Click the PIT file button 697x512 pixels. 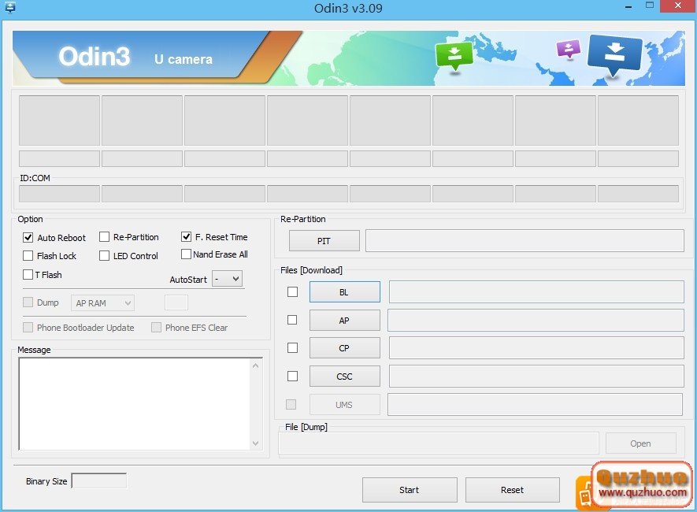pyautogui.click(x=324, y=241)
